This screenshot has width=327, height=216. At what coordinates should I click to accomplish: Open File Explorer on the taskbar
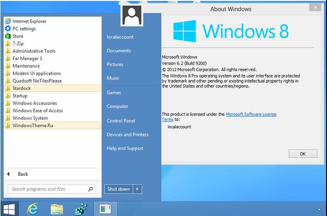pyautogui.click(x=57, y=209)
